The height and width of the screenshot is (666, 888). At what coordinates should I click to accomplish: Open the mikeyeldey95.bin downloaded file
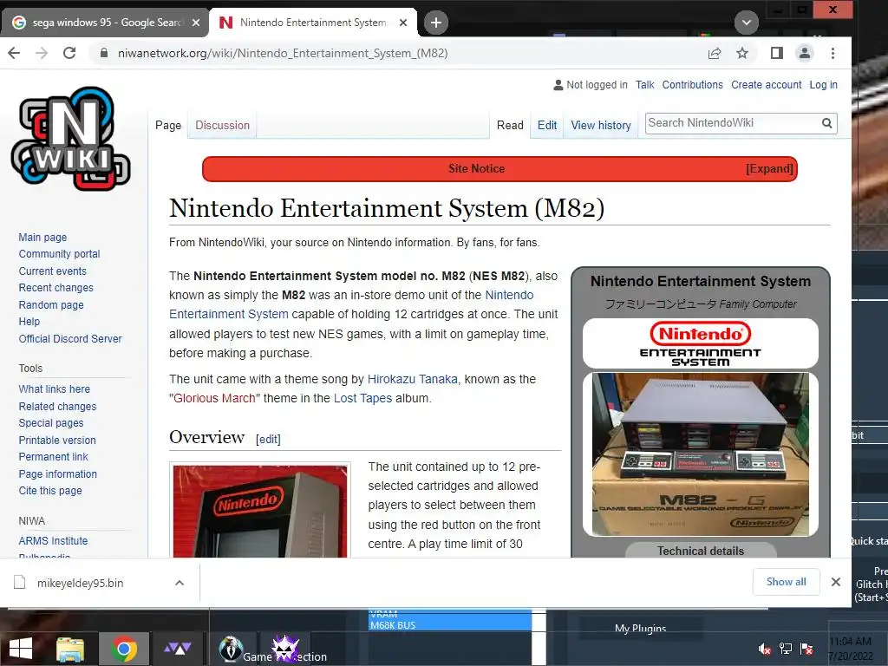80,583
